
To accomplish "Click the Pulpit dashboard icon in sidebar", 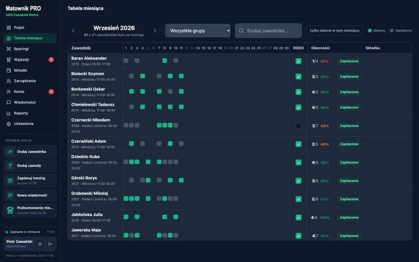I will pyautogui.click(x=8, y=28).
